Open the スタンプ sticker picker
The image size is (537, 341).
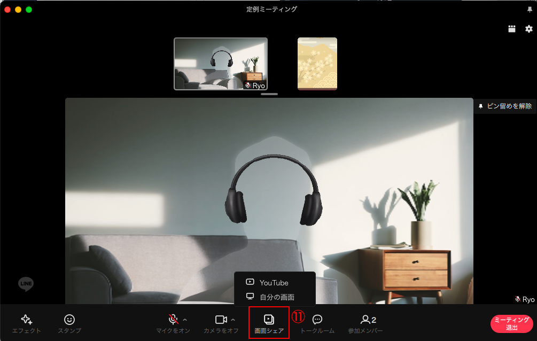[x=69, y=323]
